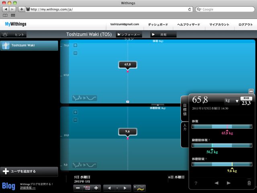Click the 56,2 kg lean mass value

click(x=212, y=152)
